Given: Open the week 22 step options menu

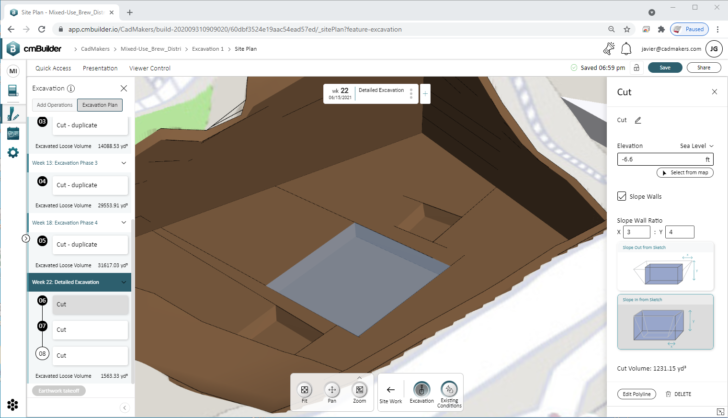Looking at the screenshot, I should [411, 94].
